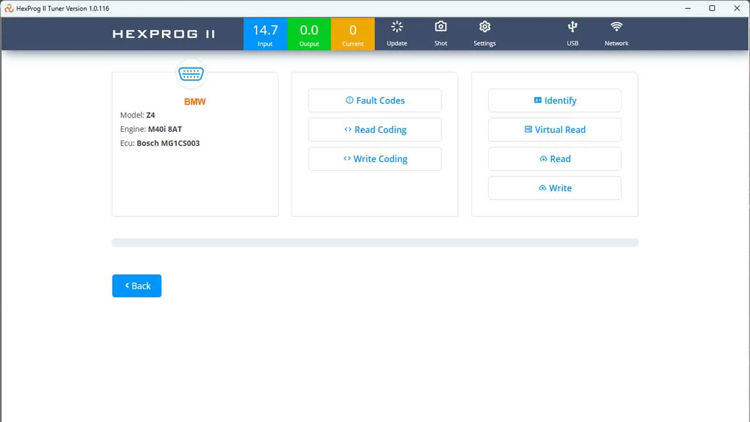Maximize the HexProg window

click(x=712, y=8)
